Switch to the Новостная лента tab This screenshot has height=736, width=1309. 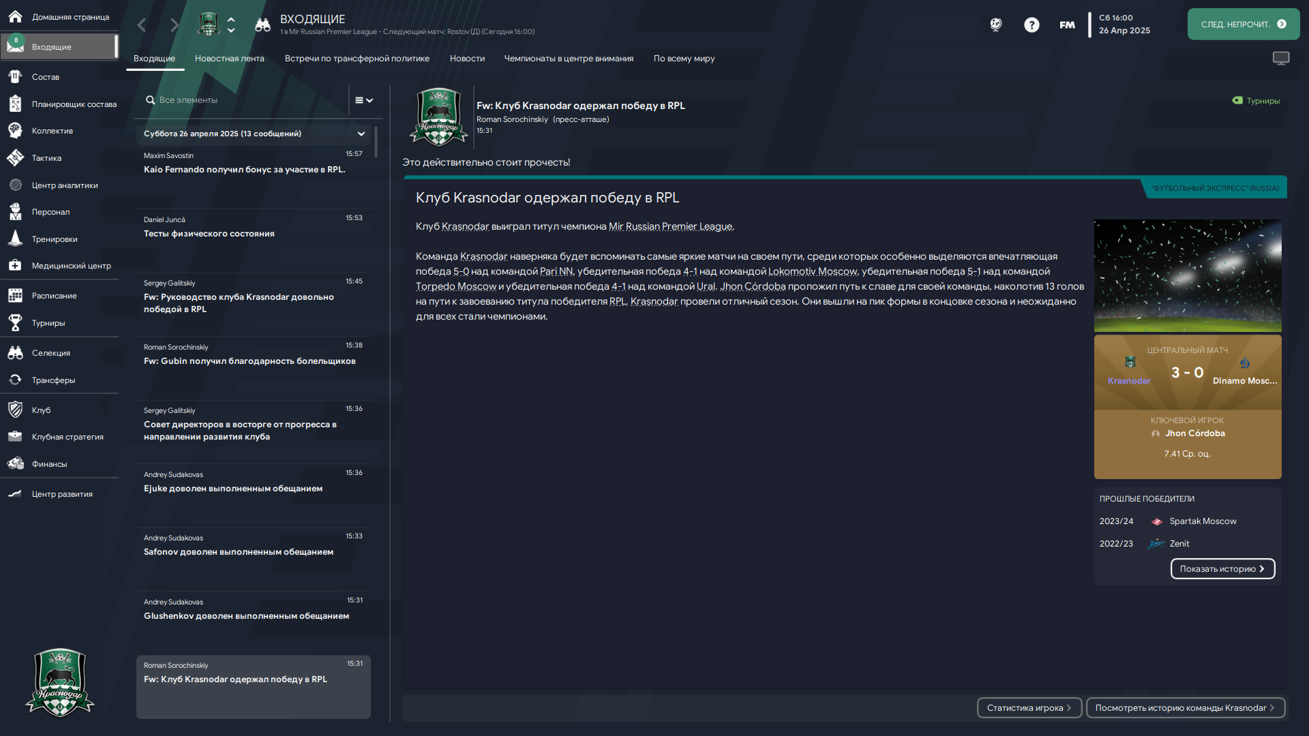(x=229, y=59)
